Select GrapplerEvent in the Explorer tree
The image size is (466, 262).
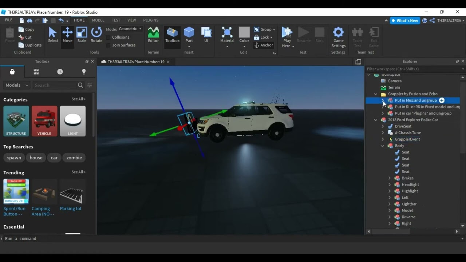pos(407,139)
